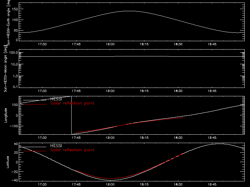Click 18:00 time label under Latitude plot
Viewport: 250px width, 187px height.
coord(110,185)
